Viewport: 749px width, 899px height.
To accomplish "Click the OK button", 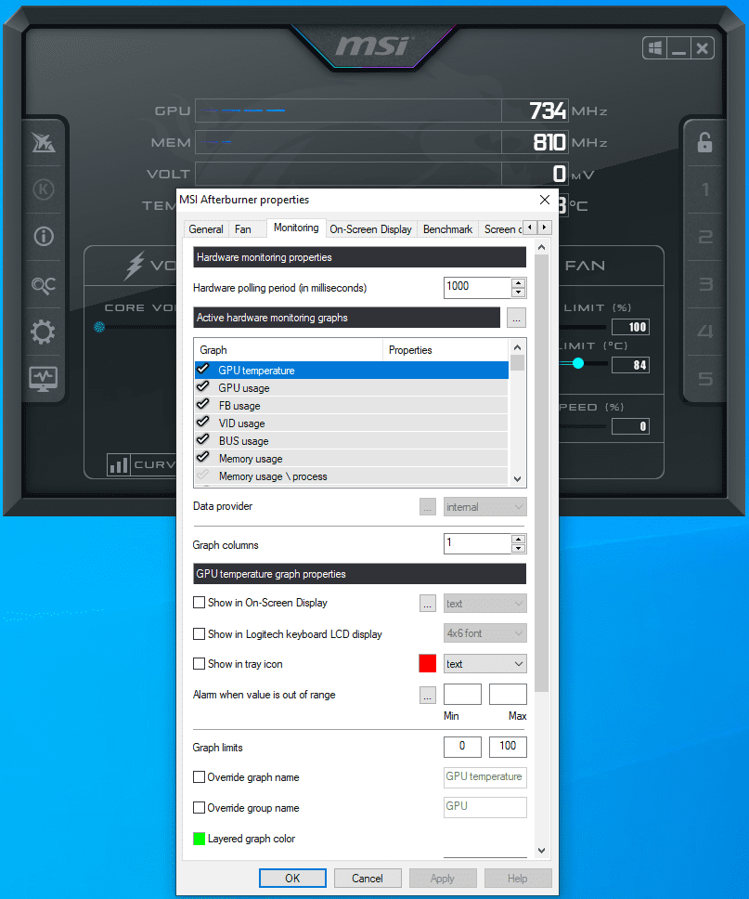I will click(x=293, y=879).
